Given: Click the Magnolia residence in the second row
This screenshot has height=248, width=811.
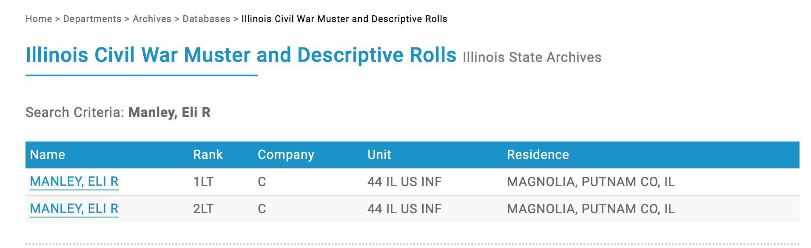Looking at the screenshot, I should click(x=590, y=209).
